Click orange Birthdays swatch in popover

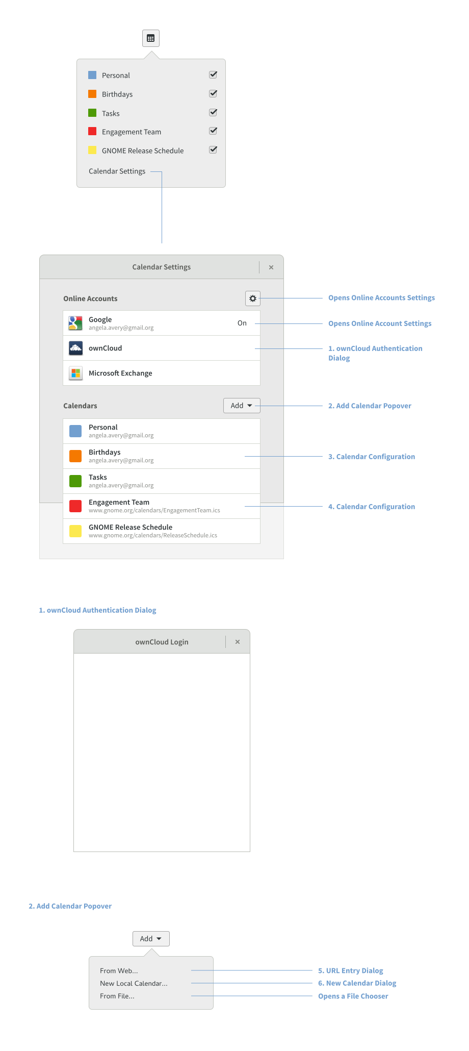click(92, 94)
